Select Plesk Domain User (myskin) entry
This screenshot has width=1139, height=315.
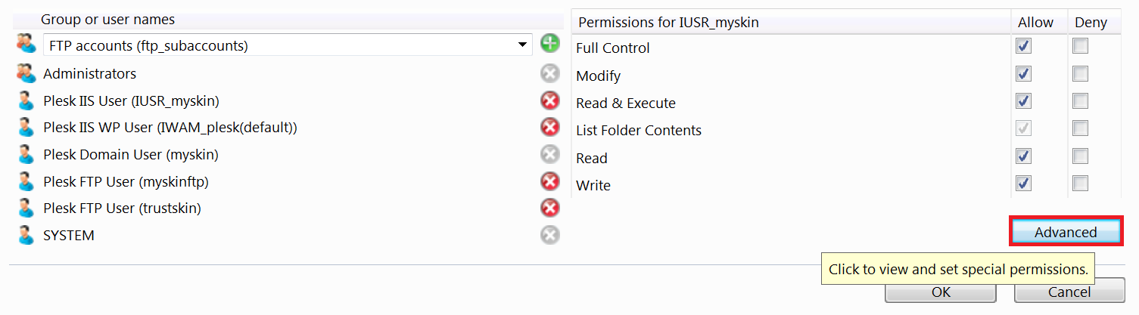pos(131,154)
